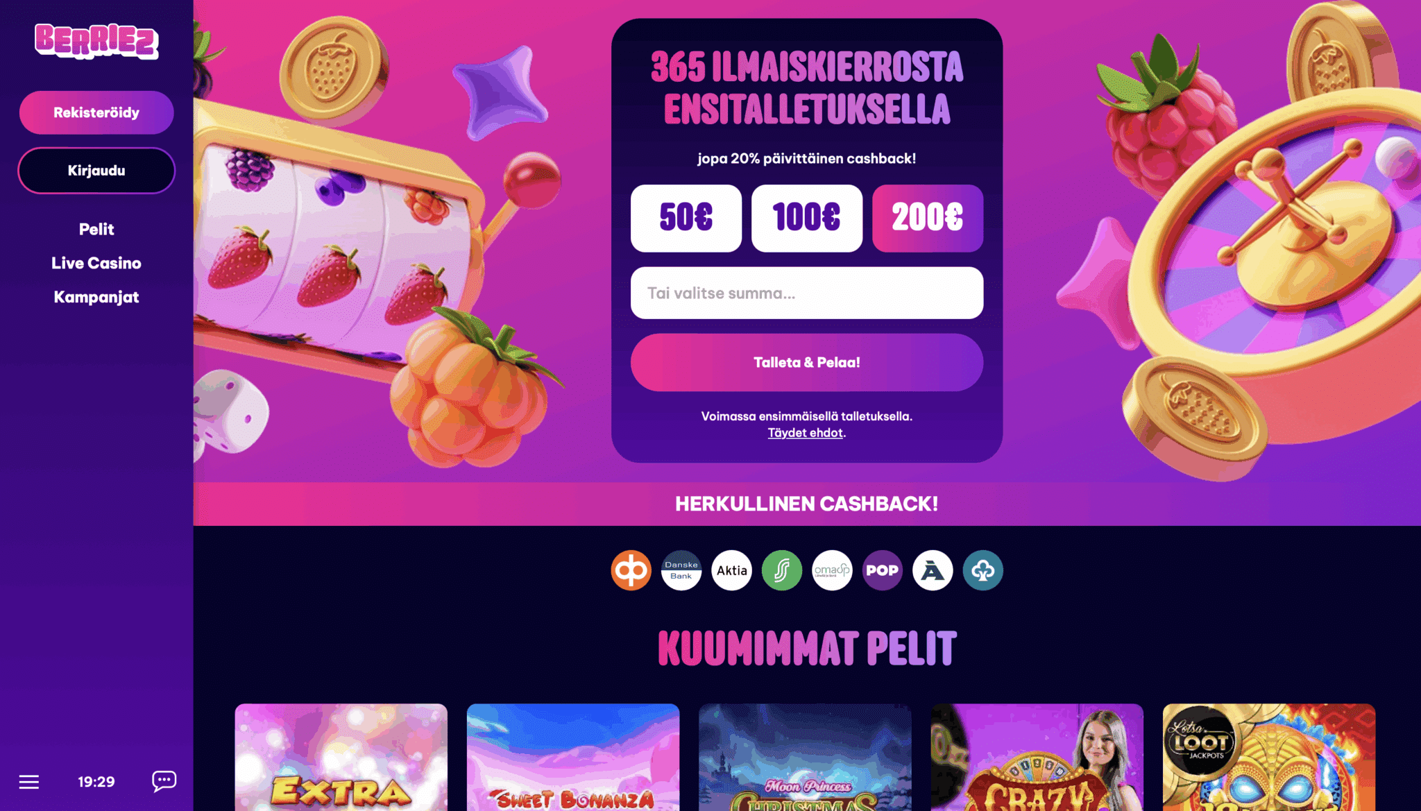Screen dimensions: 1421x811
Task: Choose the OmaSp bank icon
Action: point(832,570)
